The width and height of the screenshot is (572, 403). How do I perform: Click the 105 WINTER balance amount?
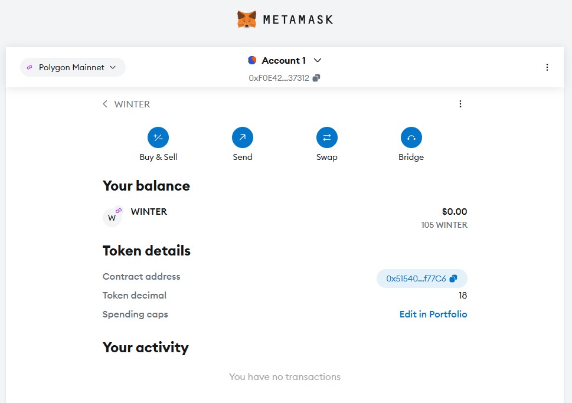444,225
